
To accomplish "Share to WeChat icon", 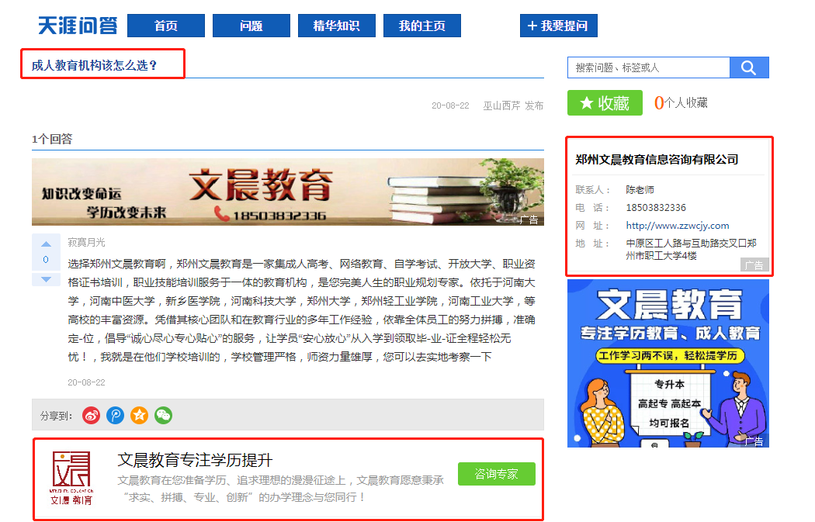I will point(163,416).
